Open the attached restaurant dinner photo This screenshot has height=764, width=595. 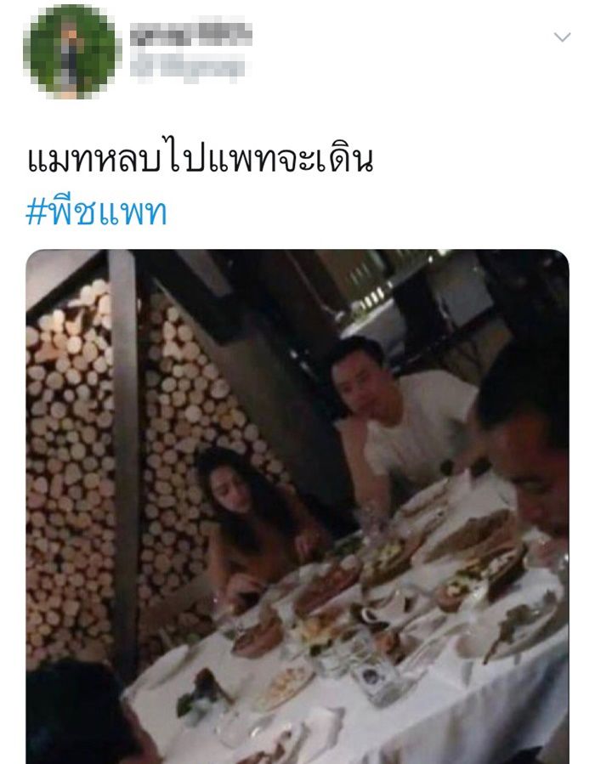coord(297,507)
